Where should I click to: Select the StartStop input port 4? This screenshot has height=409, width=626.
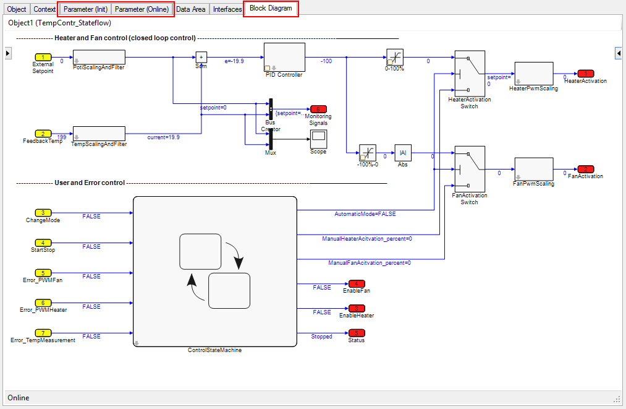(x=43, y=243)
